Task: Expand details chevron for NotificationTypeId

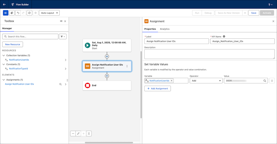Action: coord(66,69)
